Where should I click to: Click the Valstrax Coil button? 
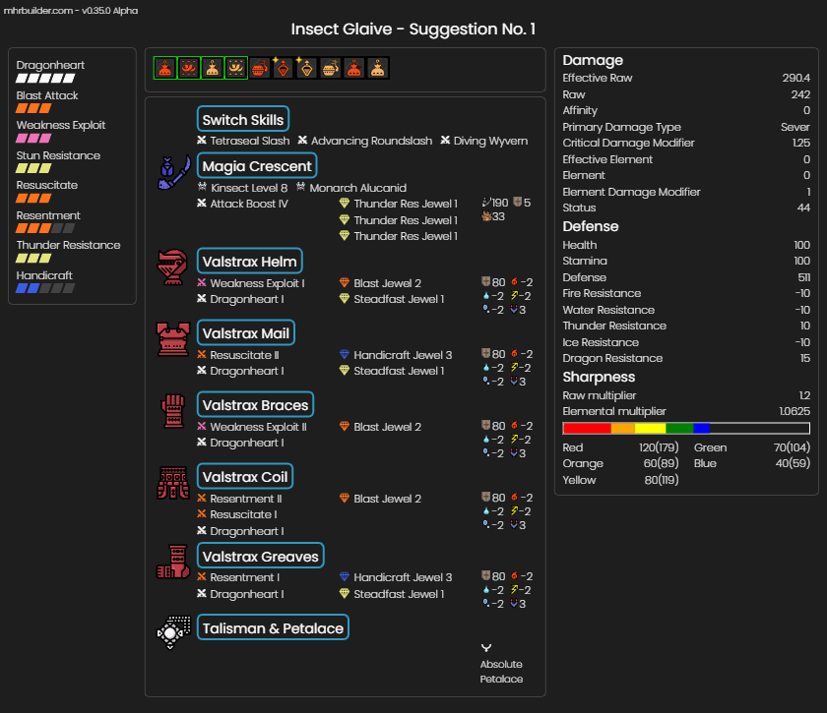click(245, 476)
